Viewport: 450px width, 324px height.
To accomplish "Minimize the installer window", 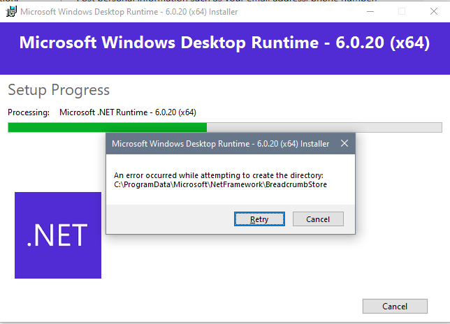I will tap(370, 12).
